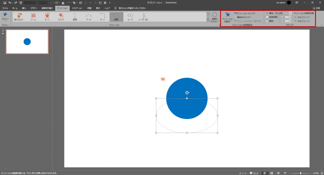Click アニメーションのコピー/貼り付け painter
This screenshot has height=175, width=324.
[248, 21]
